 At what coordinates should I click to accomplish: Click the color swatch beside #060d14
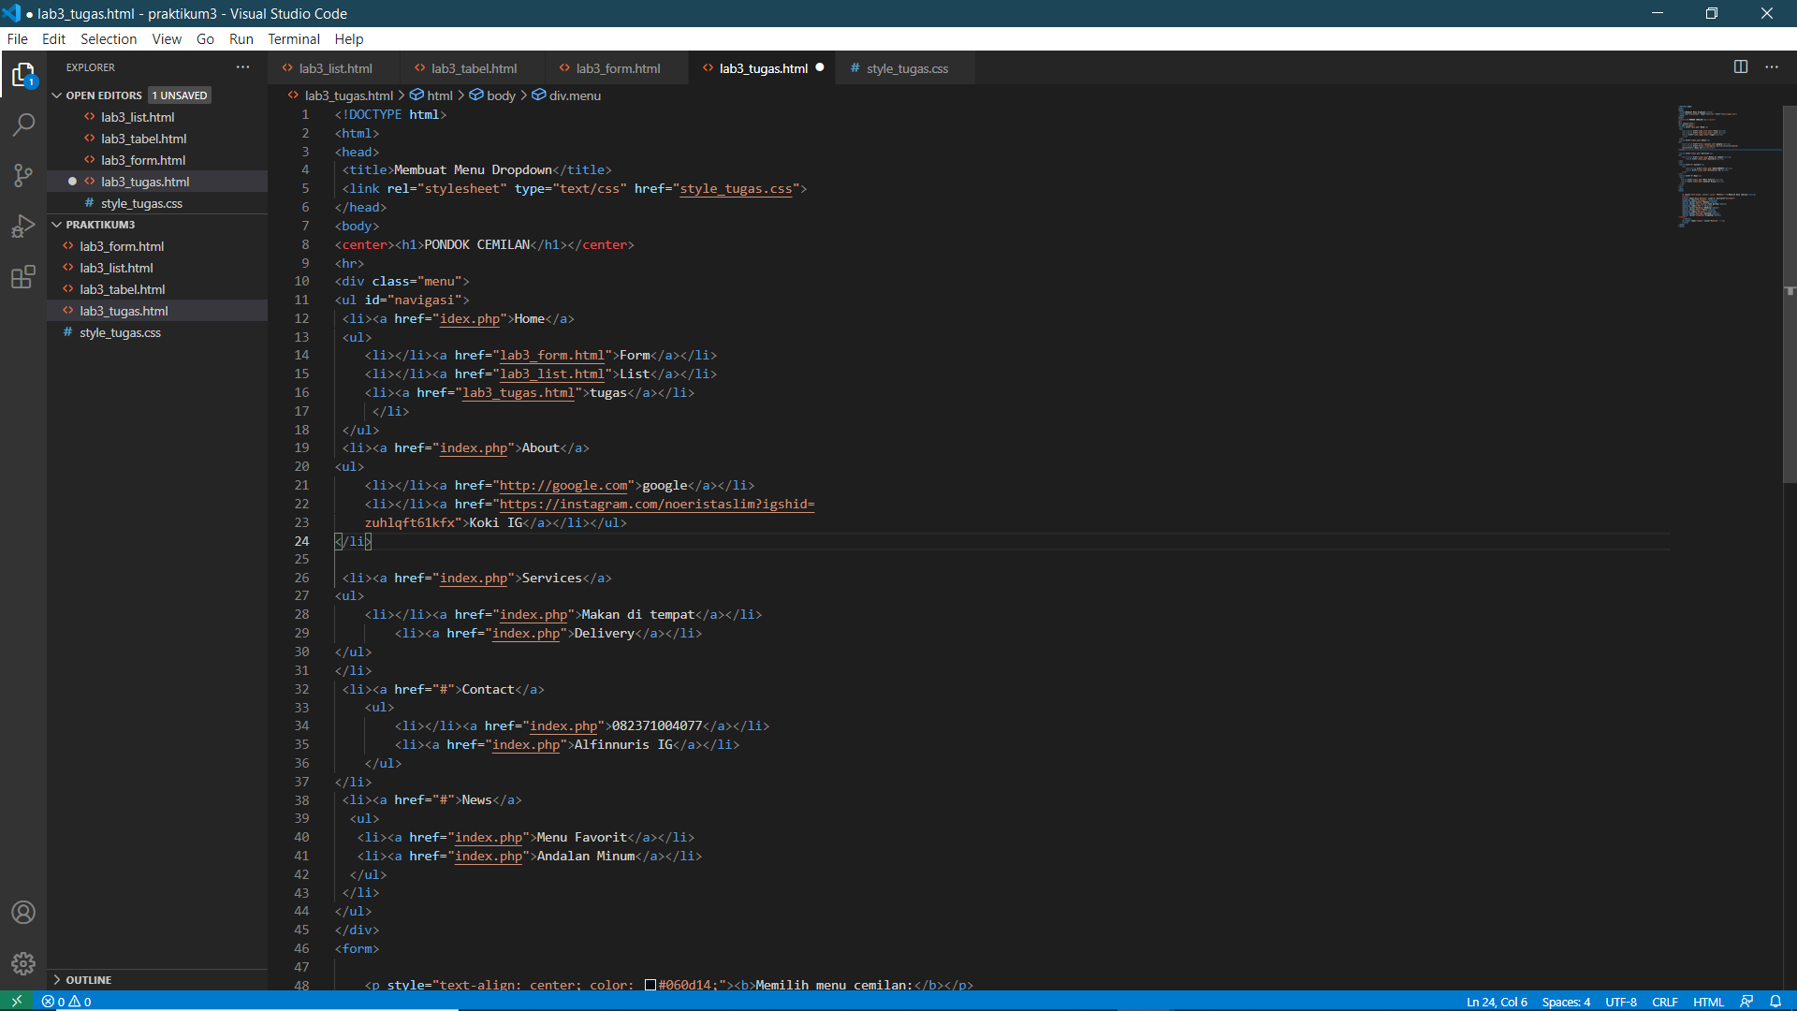(x=650, y=985)
